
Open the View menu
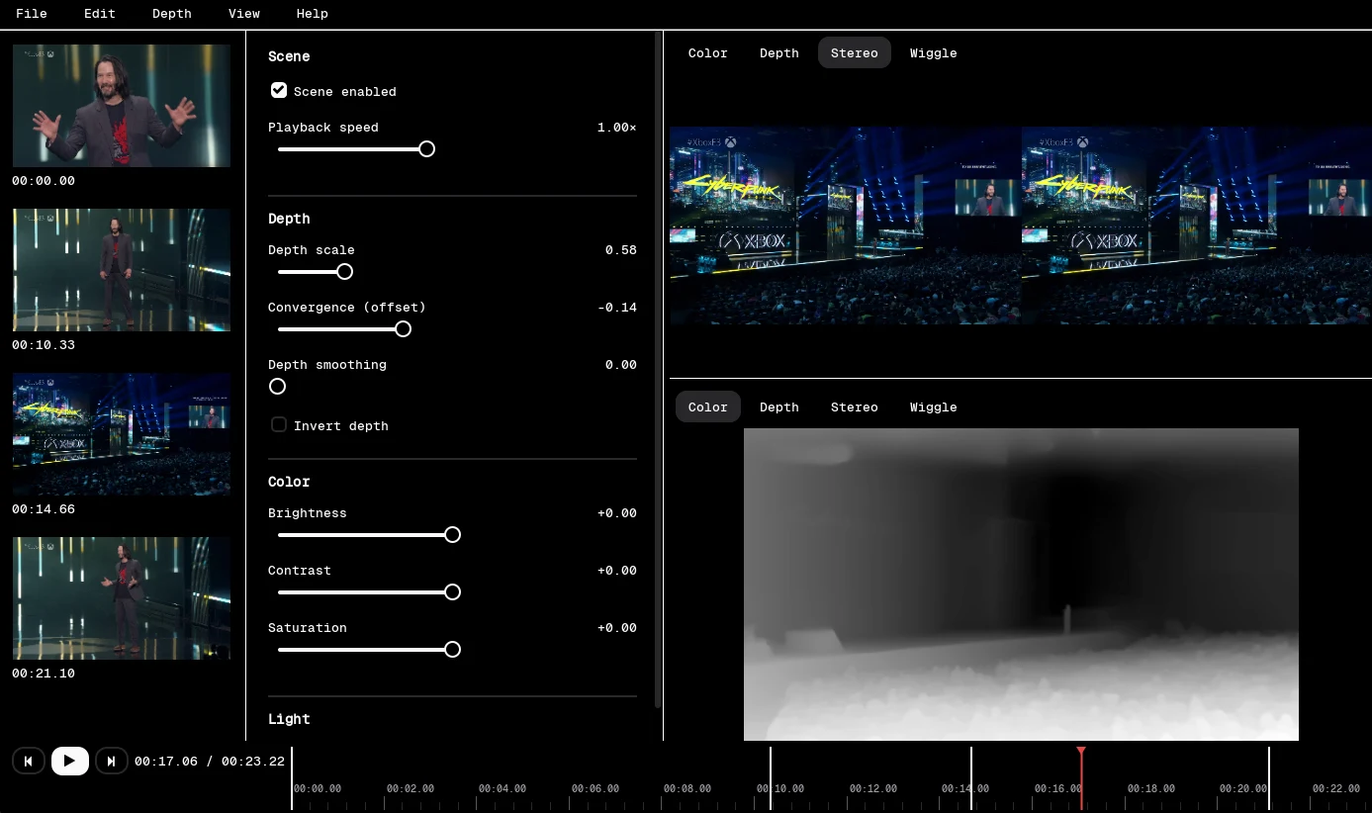tap(244, 14)
